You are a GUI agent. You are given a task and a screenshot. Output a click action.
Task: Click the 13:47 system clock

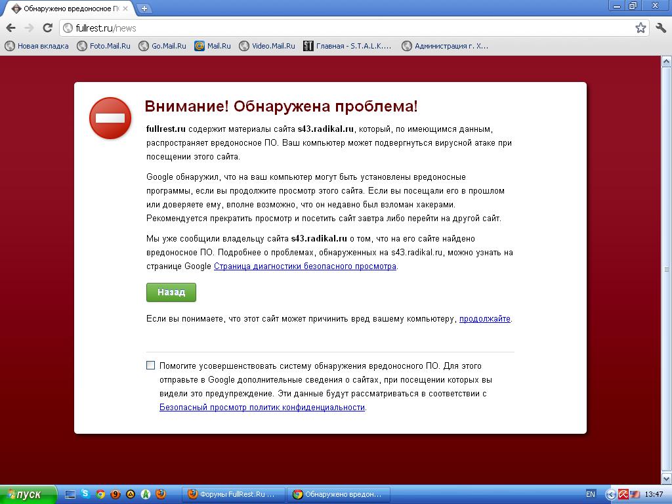pos(654,494)
